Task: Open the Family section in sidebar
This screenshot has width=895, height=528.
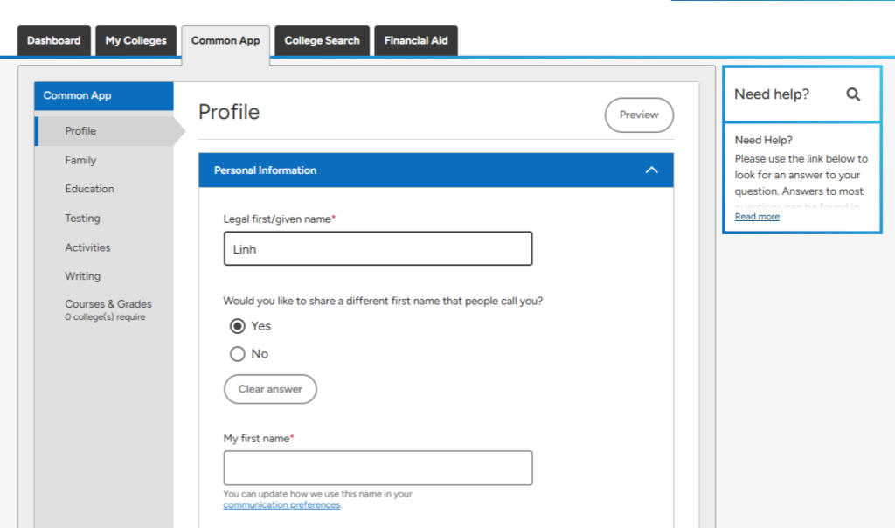Action: pos(80,161)
